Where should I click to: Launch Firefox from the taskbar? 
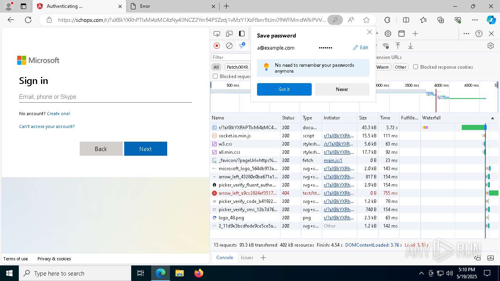(x=199, y=273)
